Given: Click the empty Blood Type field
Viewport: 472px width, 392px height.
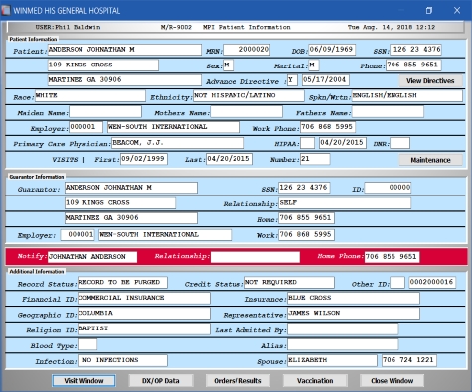Looking at the screenshot, I should click(x=87, y=344).
